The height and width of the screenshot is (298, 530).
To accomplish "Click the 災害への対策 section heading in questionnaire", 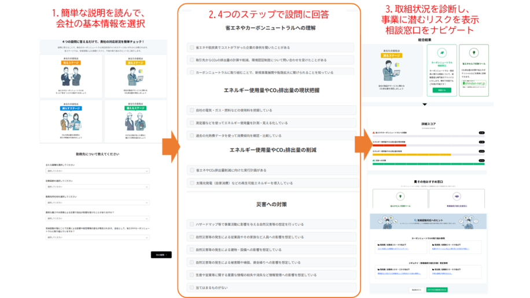I will click(x=271, y=204).
